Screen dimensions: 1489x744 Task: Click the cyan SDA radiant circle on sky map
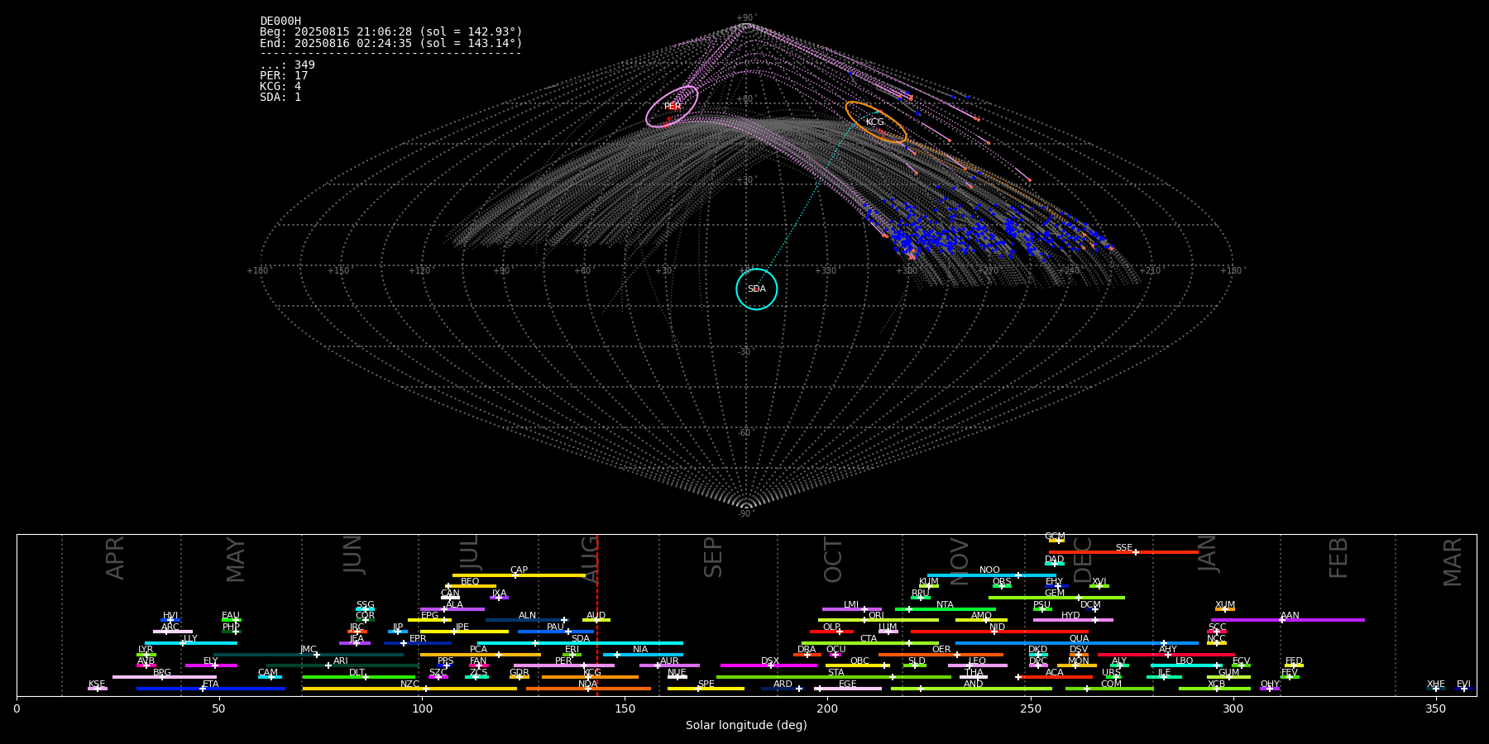[x=757, y=289]
